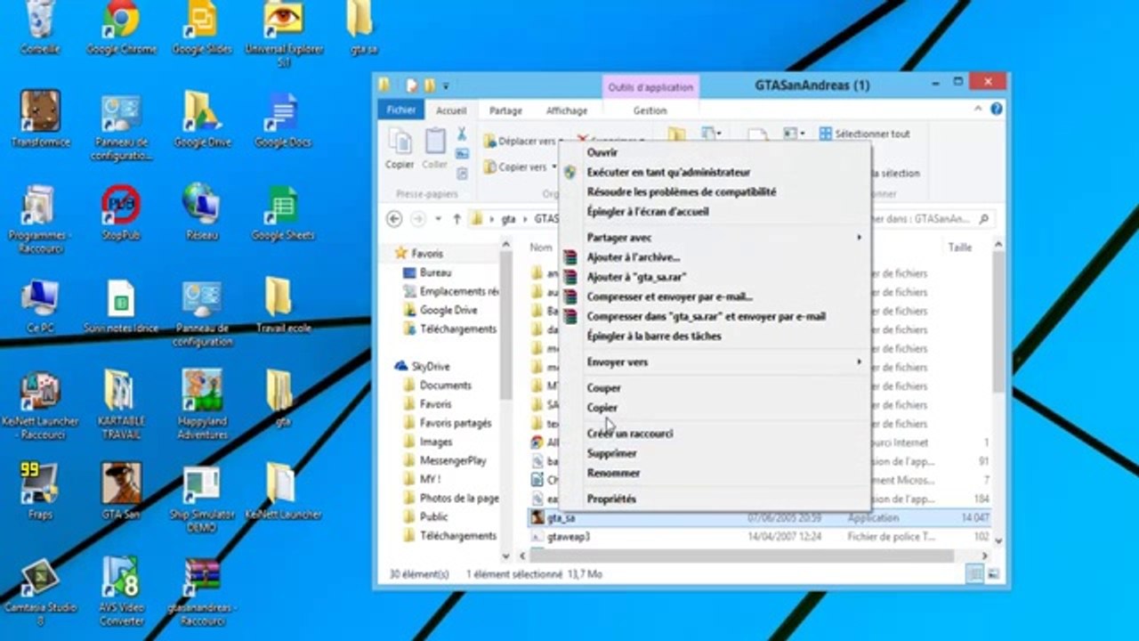Image resolution: width=1139 pixels, height=641 pixels.
Task: Open the quick access toolbar customize arrow
Action: [446, 86]
